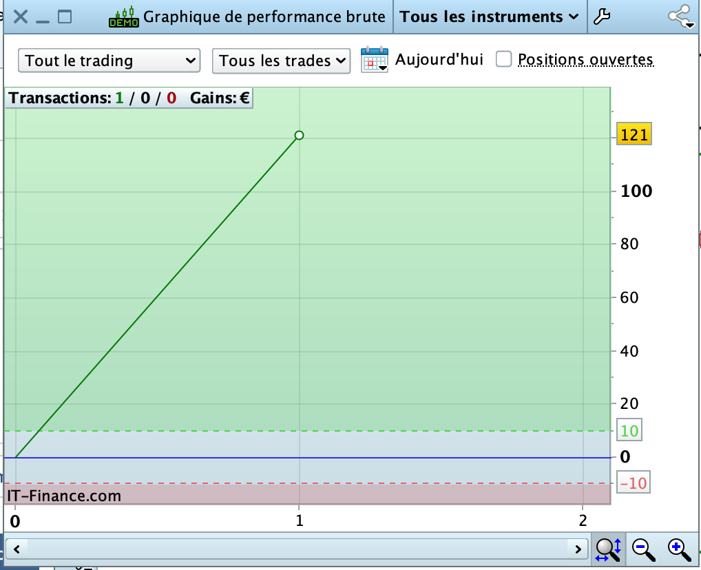Image resolution: width=701 pixels, height=570 pixels.
Task: Click the scrollbar left arrow
Action: (x=17, y=549)
